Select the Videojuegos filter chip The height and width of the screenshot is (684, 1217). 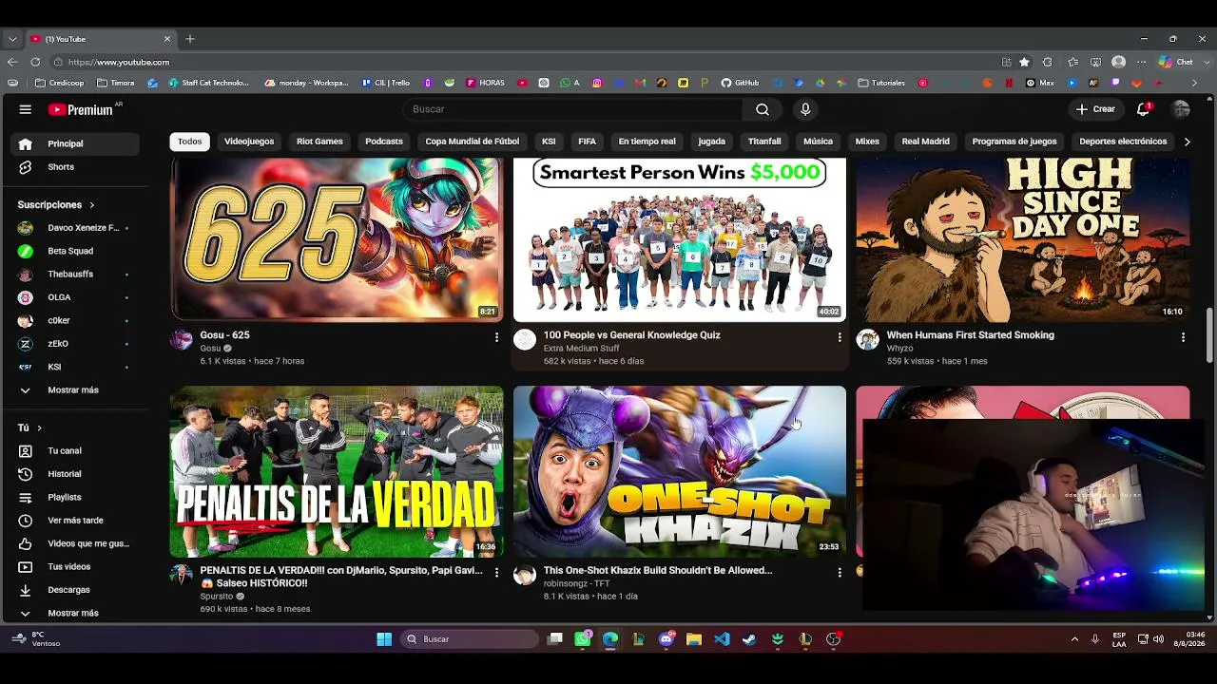(x=249, y=142)
